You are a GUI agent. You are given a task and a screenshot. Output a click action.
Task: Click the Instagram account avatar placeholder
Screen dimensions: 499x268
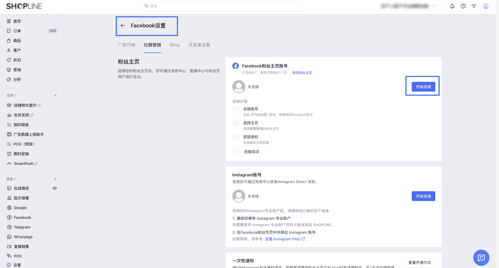[x=239, y=196]
